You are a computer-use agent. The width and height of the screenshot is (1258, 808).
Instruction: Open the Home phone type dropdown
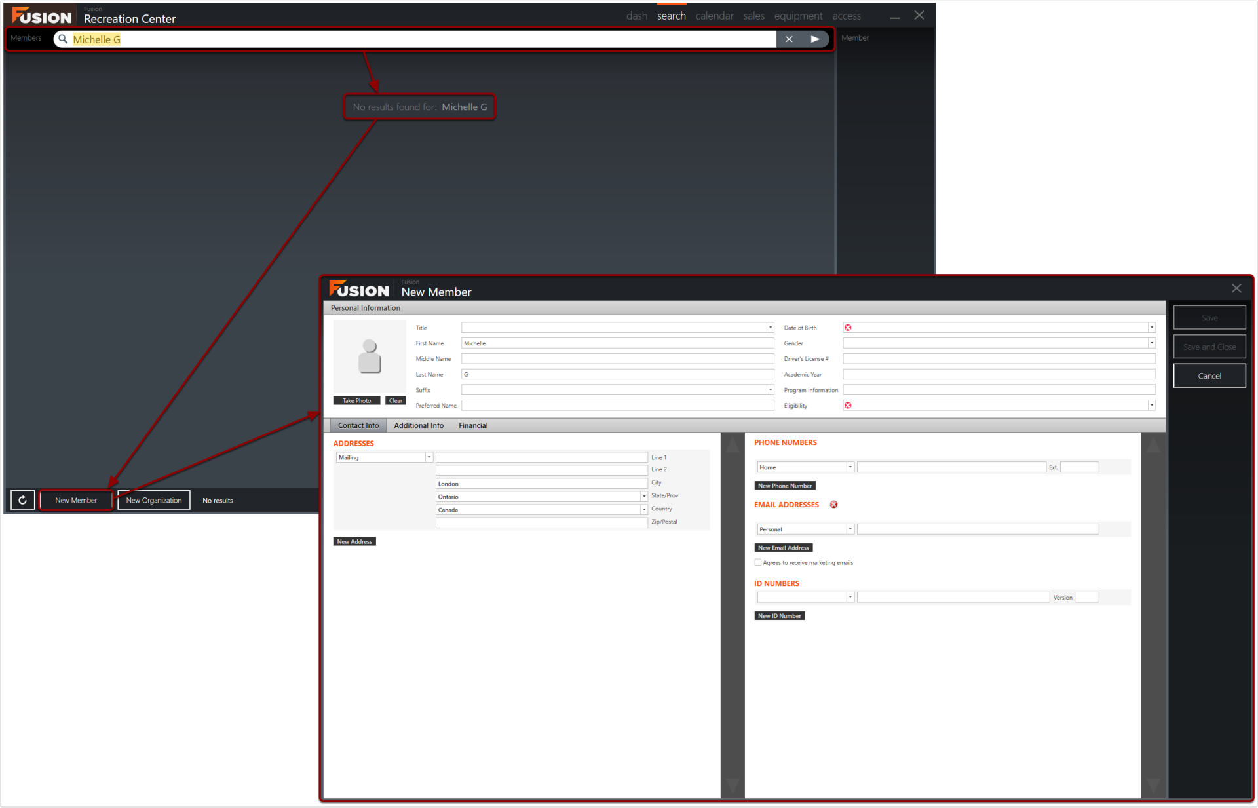[x=850, y=467]
